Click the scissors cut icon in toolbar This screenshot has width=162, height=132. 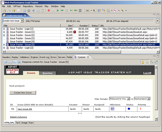pyautogui.click(x=33, y=11)
